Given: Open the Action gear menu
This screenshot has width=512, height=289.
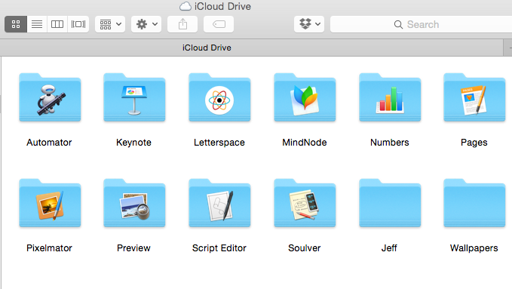Looking at the screenshot, I should point(146,24).
